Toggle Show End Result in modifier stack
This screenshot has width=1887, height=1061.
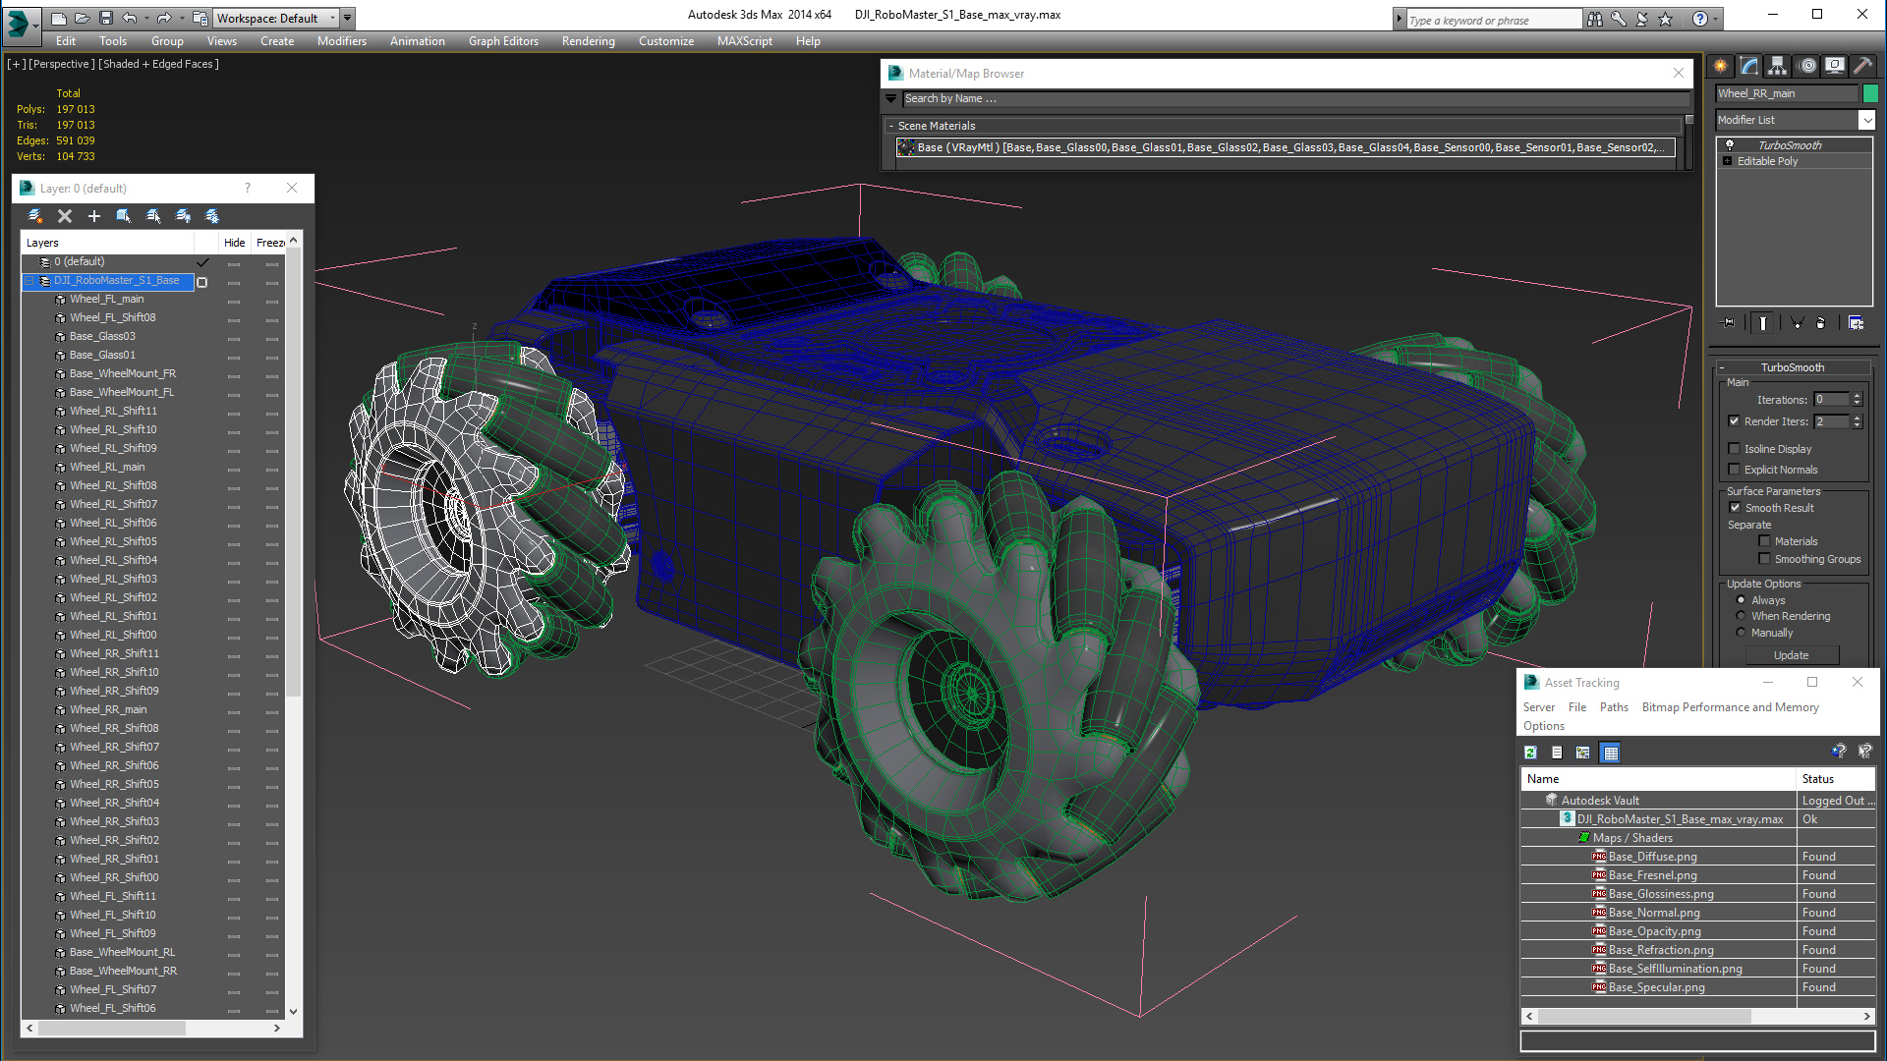tap(1763, 322)
